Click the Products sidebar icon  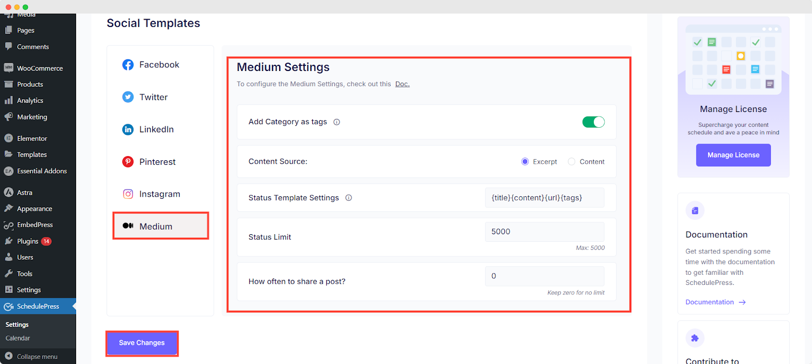tap(9, 84)
